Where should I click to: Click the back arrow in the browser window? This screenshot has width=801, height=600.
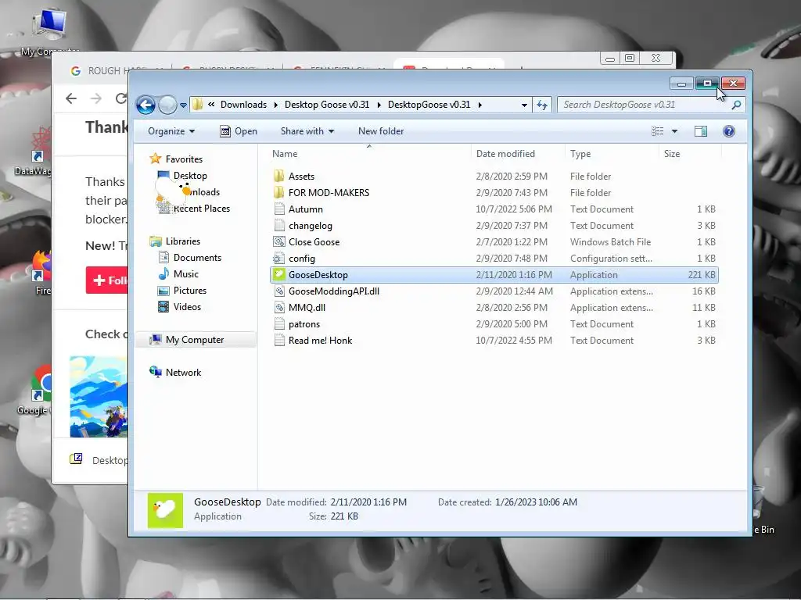(x=71, y=98)
